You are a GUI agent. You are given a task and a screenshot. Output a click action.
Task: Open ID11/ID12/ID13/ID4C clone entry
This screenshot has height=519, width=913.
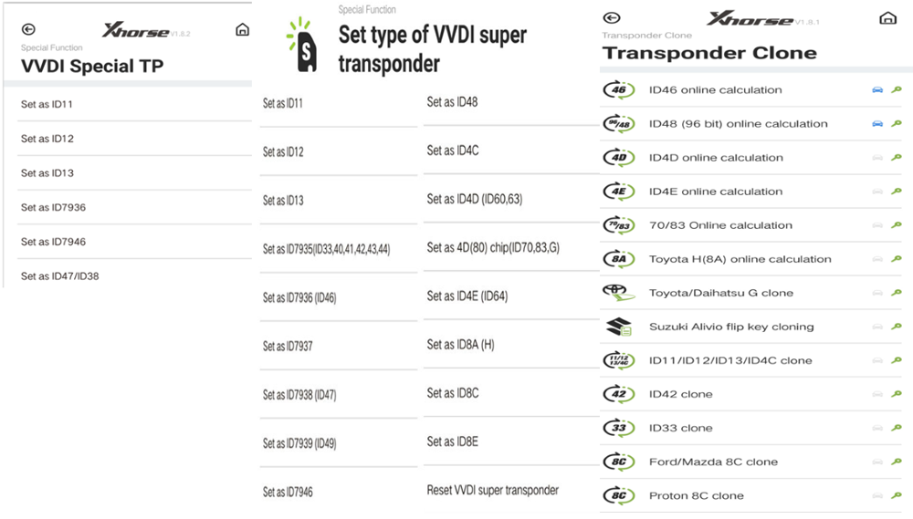(730, 360)
